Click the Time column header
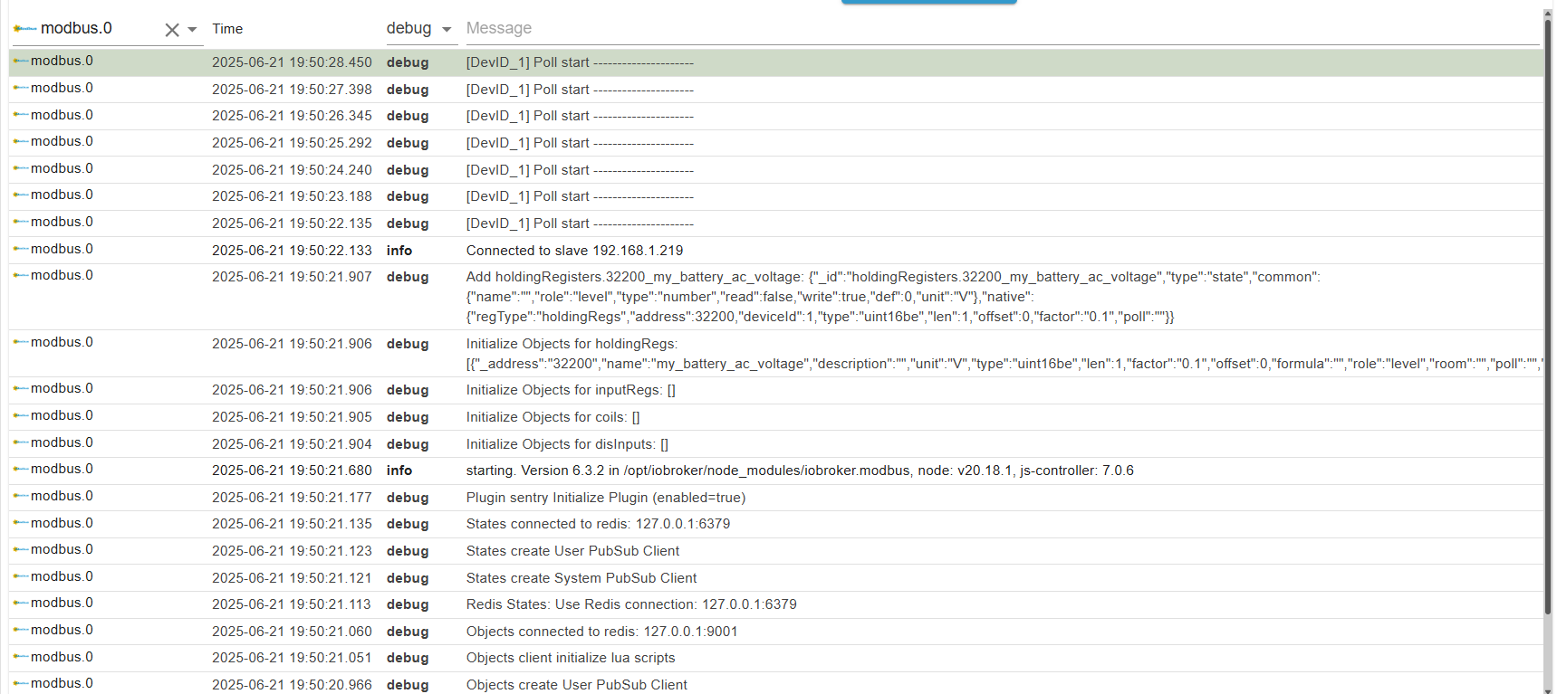Image resolution: width=1557 pixels, height=694 pixels. [x=227, y=29]
